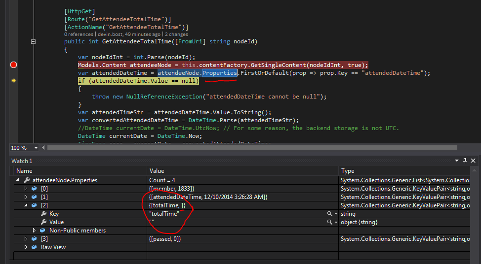This screenshot has width=481, height=264.
Task: Toggle the red breakpoint on the Models.Content line
Action: [13, 65]
